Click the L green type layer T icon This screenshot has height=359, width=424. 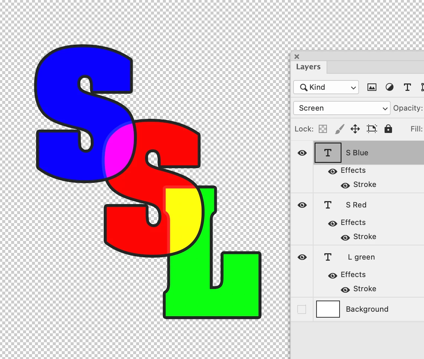328,257
